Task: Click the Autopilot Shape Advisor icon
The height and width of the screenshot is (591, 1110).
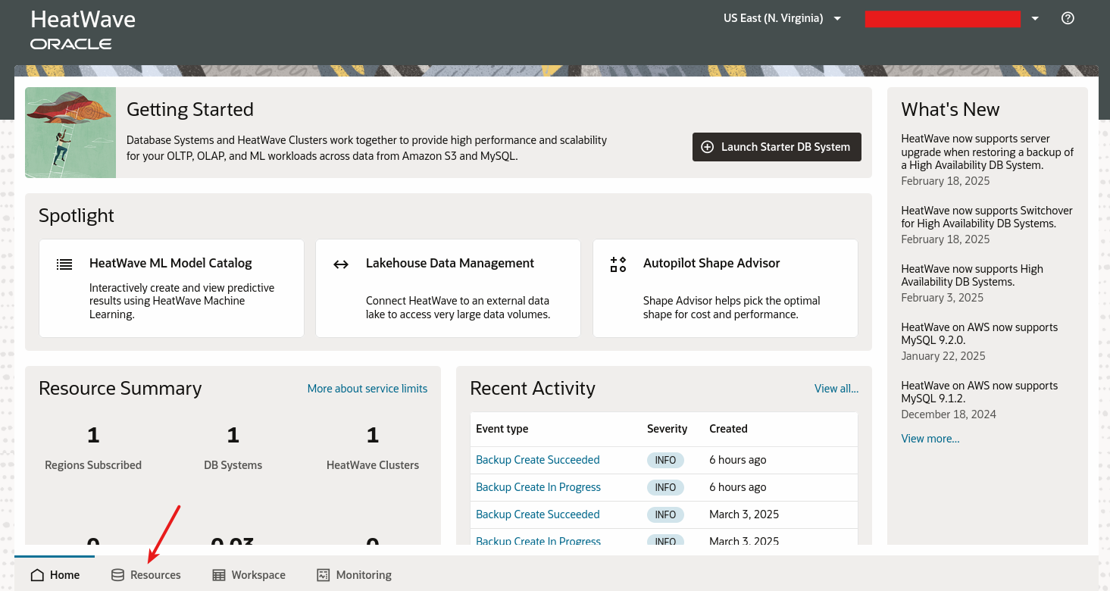Action: [x=618, y=264]
